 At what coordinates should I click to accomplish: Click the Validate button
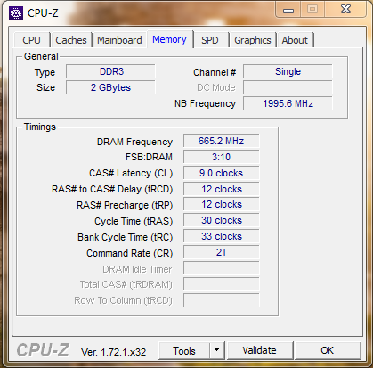click(260, 350)
